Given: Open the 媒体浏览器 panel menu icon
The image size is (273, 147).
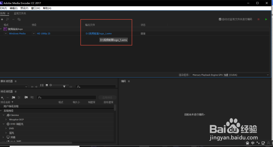Looking at the screenshot, I should click(x=16, y=81).
